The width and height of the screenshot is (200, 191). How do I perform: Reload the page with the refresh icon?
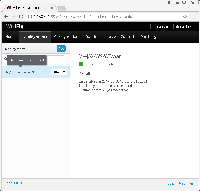21,17
